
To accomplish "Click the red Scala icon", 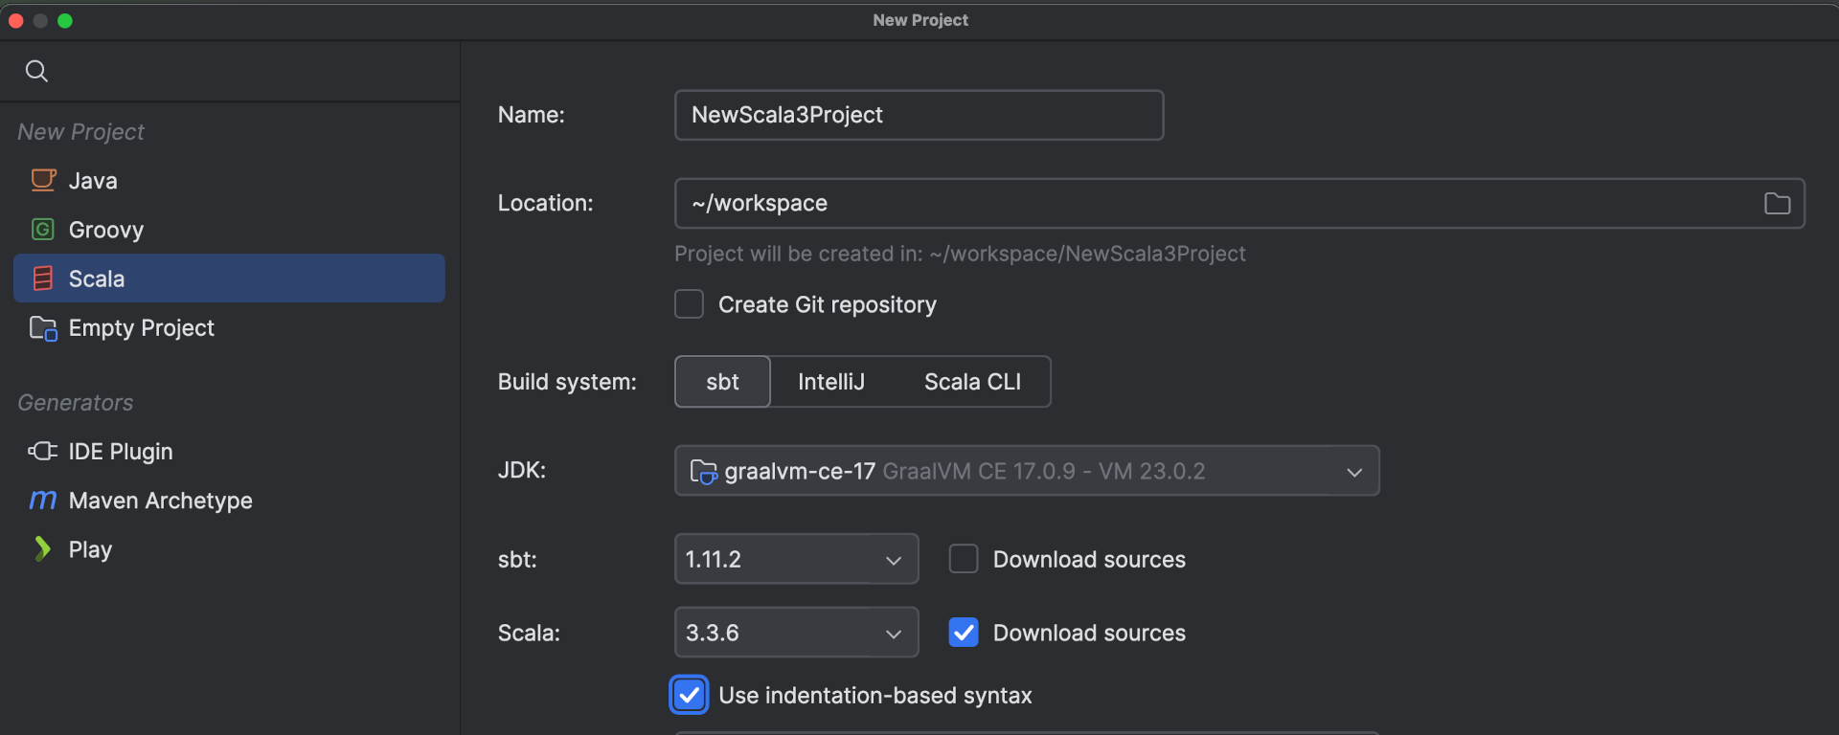I will (x=43, y=278).
